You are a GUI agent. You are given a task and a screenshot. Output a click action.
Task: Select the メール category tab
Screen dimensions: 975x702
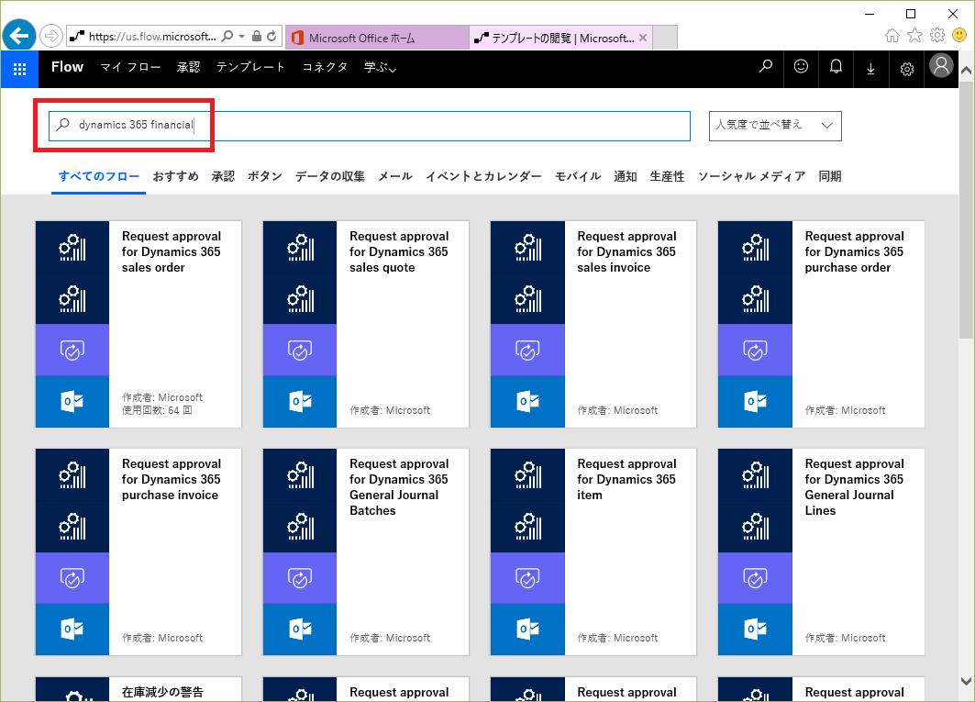click(x=395, y=176)
